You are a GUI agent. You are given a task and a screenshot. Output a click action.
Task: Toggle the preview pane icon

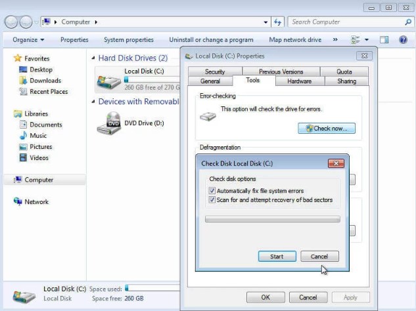[384, 40]
